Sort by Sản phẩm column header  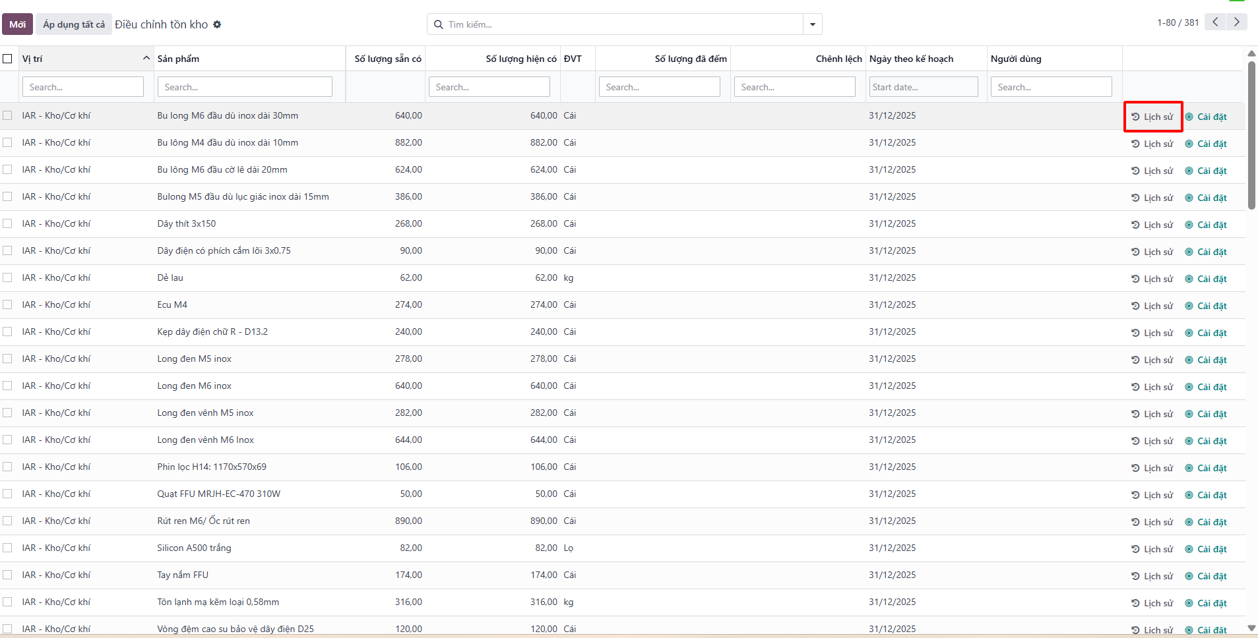pos(178,59)
